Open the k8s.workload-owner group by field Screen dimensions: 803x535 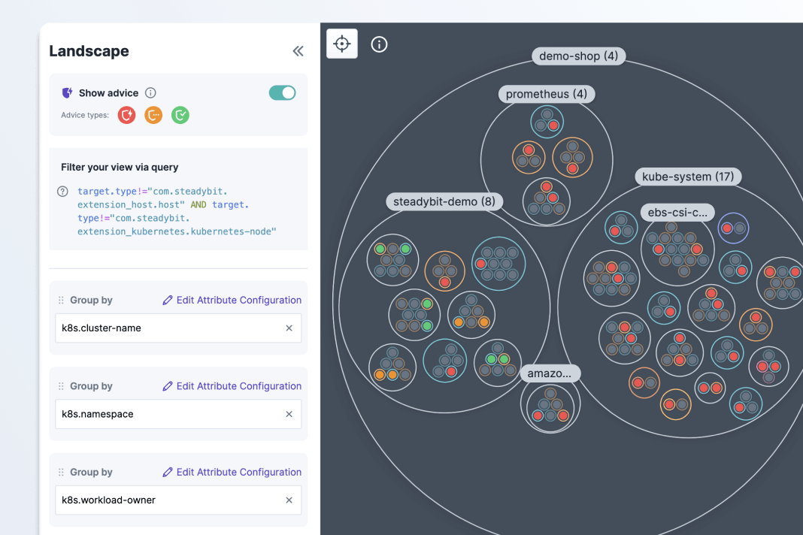point(169,500)
